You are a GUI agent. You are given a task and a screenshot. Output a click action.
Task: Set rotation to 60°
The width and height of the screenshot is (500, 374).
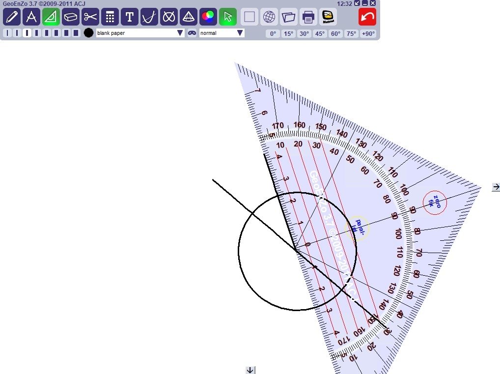point(335,33)
